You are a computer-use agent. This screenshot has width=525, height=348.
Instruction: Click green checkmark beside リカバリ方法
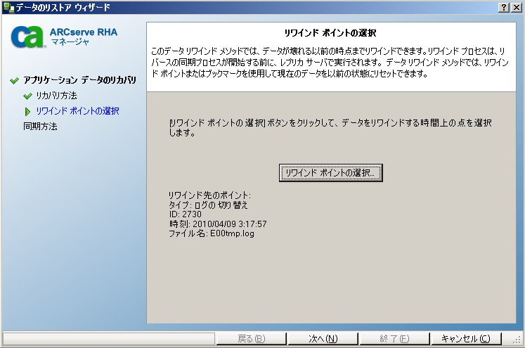point(28,96)
